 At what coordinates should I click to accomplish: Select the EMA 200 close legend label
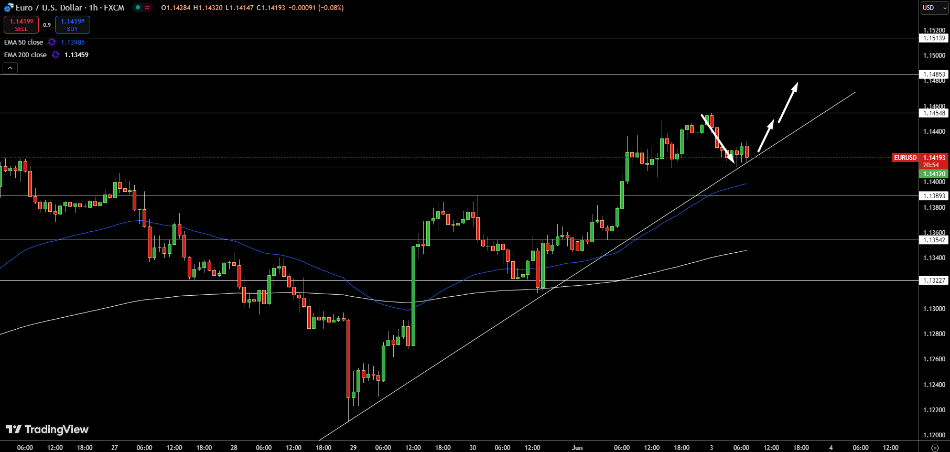click(x=25, y=55)
